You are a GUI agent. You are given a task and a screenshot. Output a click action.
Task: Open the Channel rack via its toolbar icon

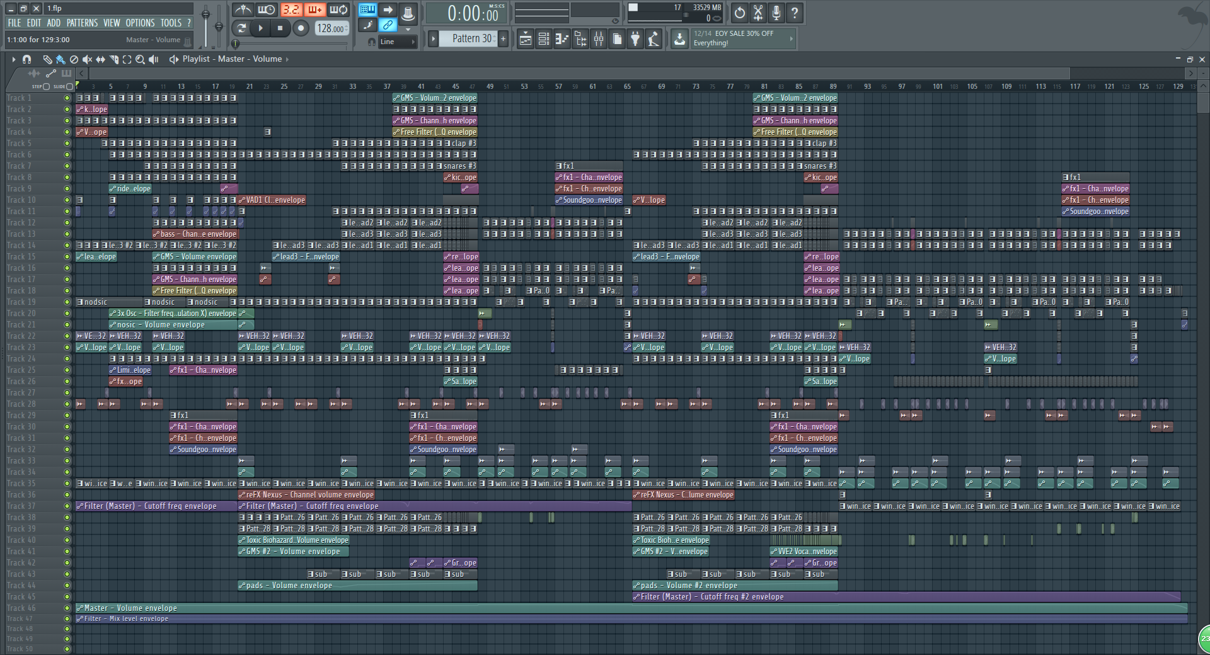544,38
